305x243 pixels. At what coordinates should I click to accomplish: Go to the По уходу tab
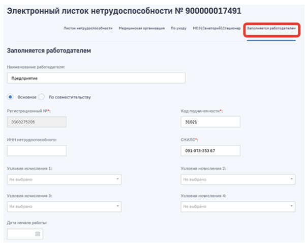(x=178, y=29)
